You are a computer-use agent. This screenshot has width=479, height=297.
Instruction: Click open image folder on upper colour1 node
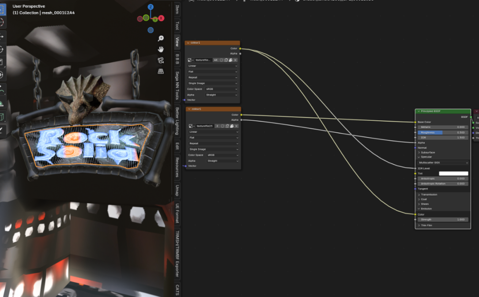tap(231, 60)
